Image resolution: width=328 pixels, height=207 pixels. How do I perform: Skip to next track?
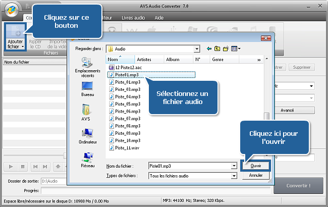(x=45, y=167)
